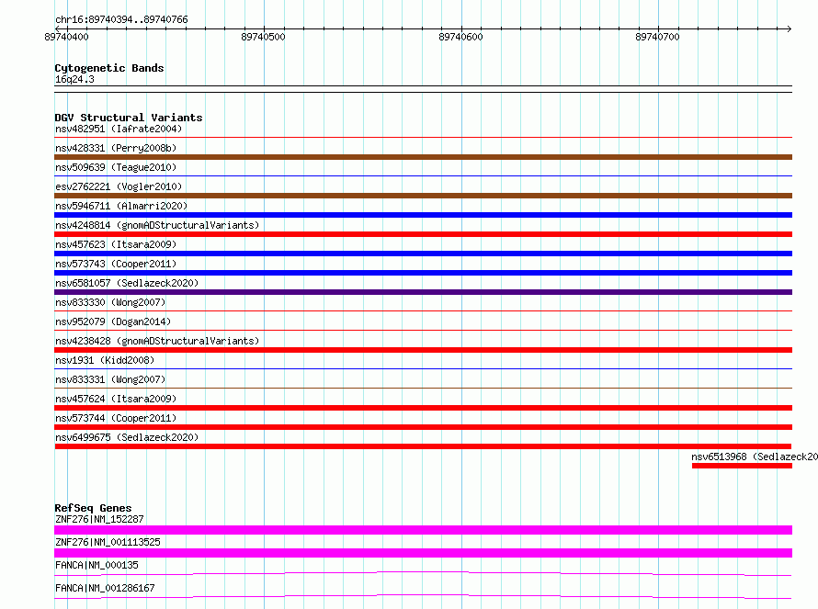The width and height of the screenshot is (818, 609).
Task: Click the short red bar under nsv6513968
Action: (742, 466)
